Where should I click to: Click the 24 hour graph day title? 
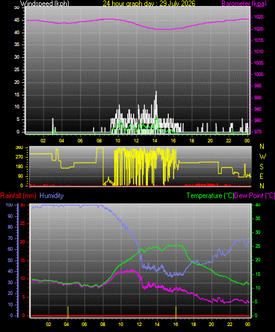click(149, 3)
